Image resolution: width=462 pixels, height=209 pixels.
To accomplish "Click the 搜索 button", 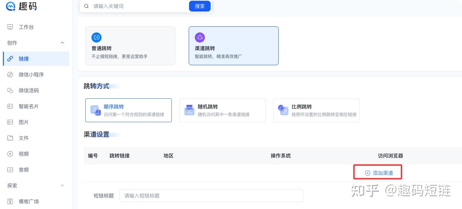I will point(200,6).
